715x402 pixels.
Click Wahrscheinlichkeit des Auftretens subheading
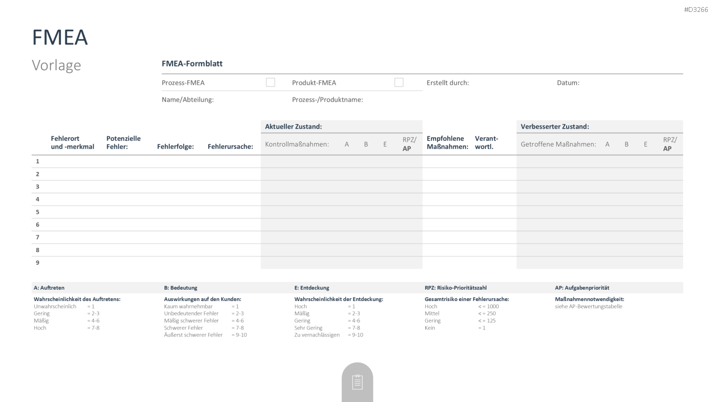click(77, 299)
